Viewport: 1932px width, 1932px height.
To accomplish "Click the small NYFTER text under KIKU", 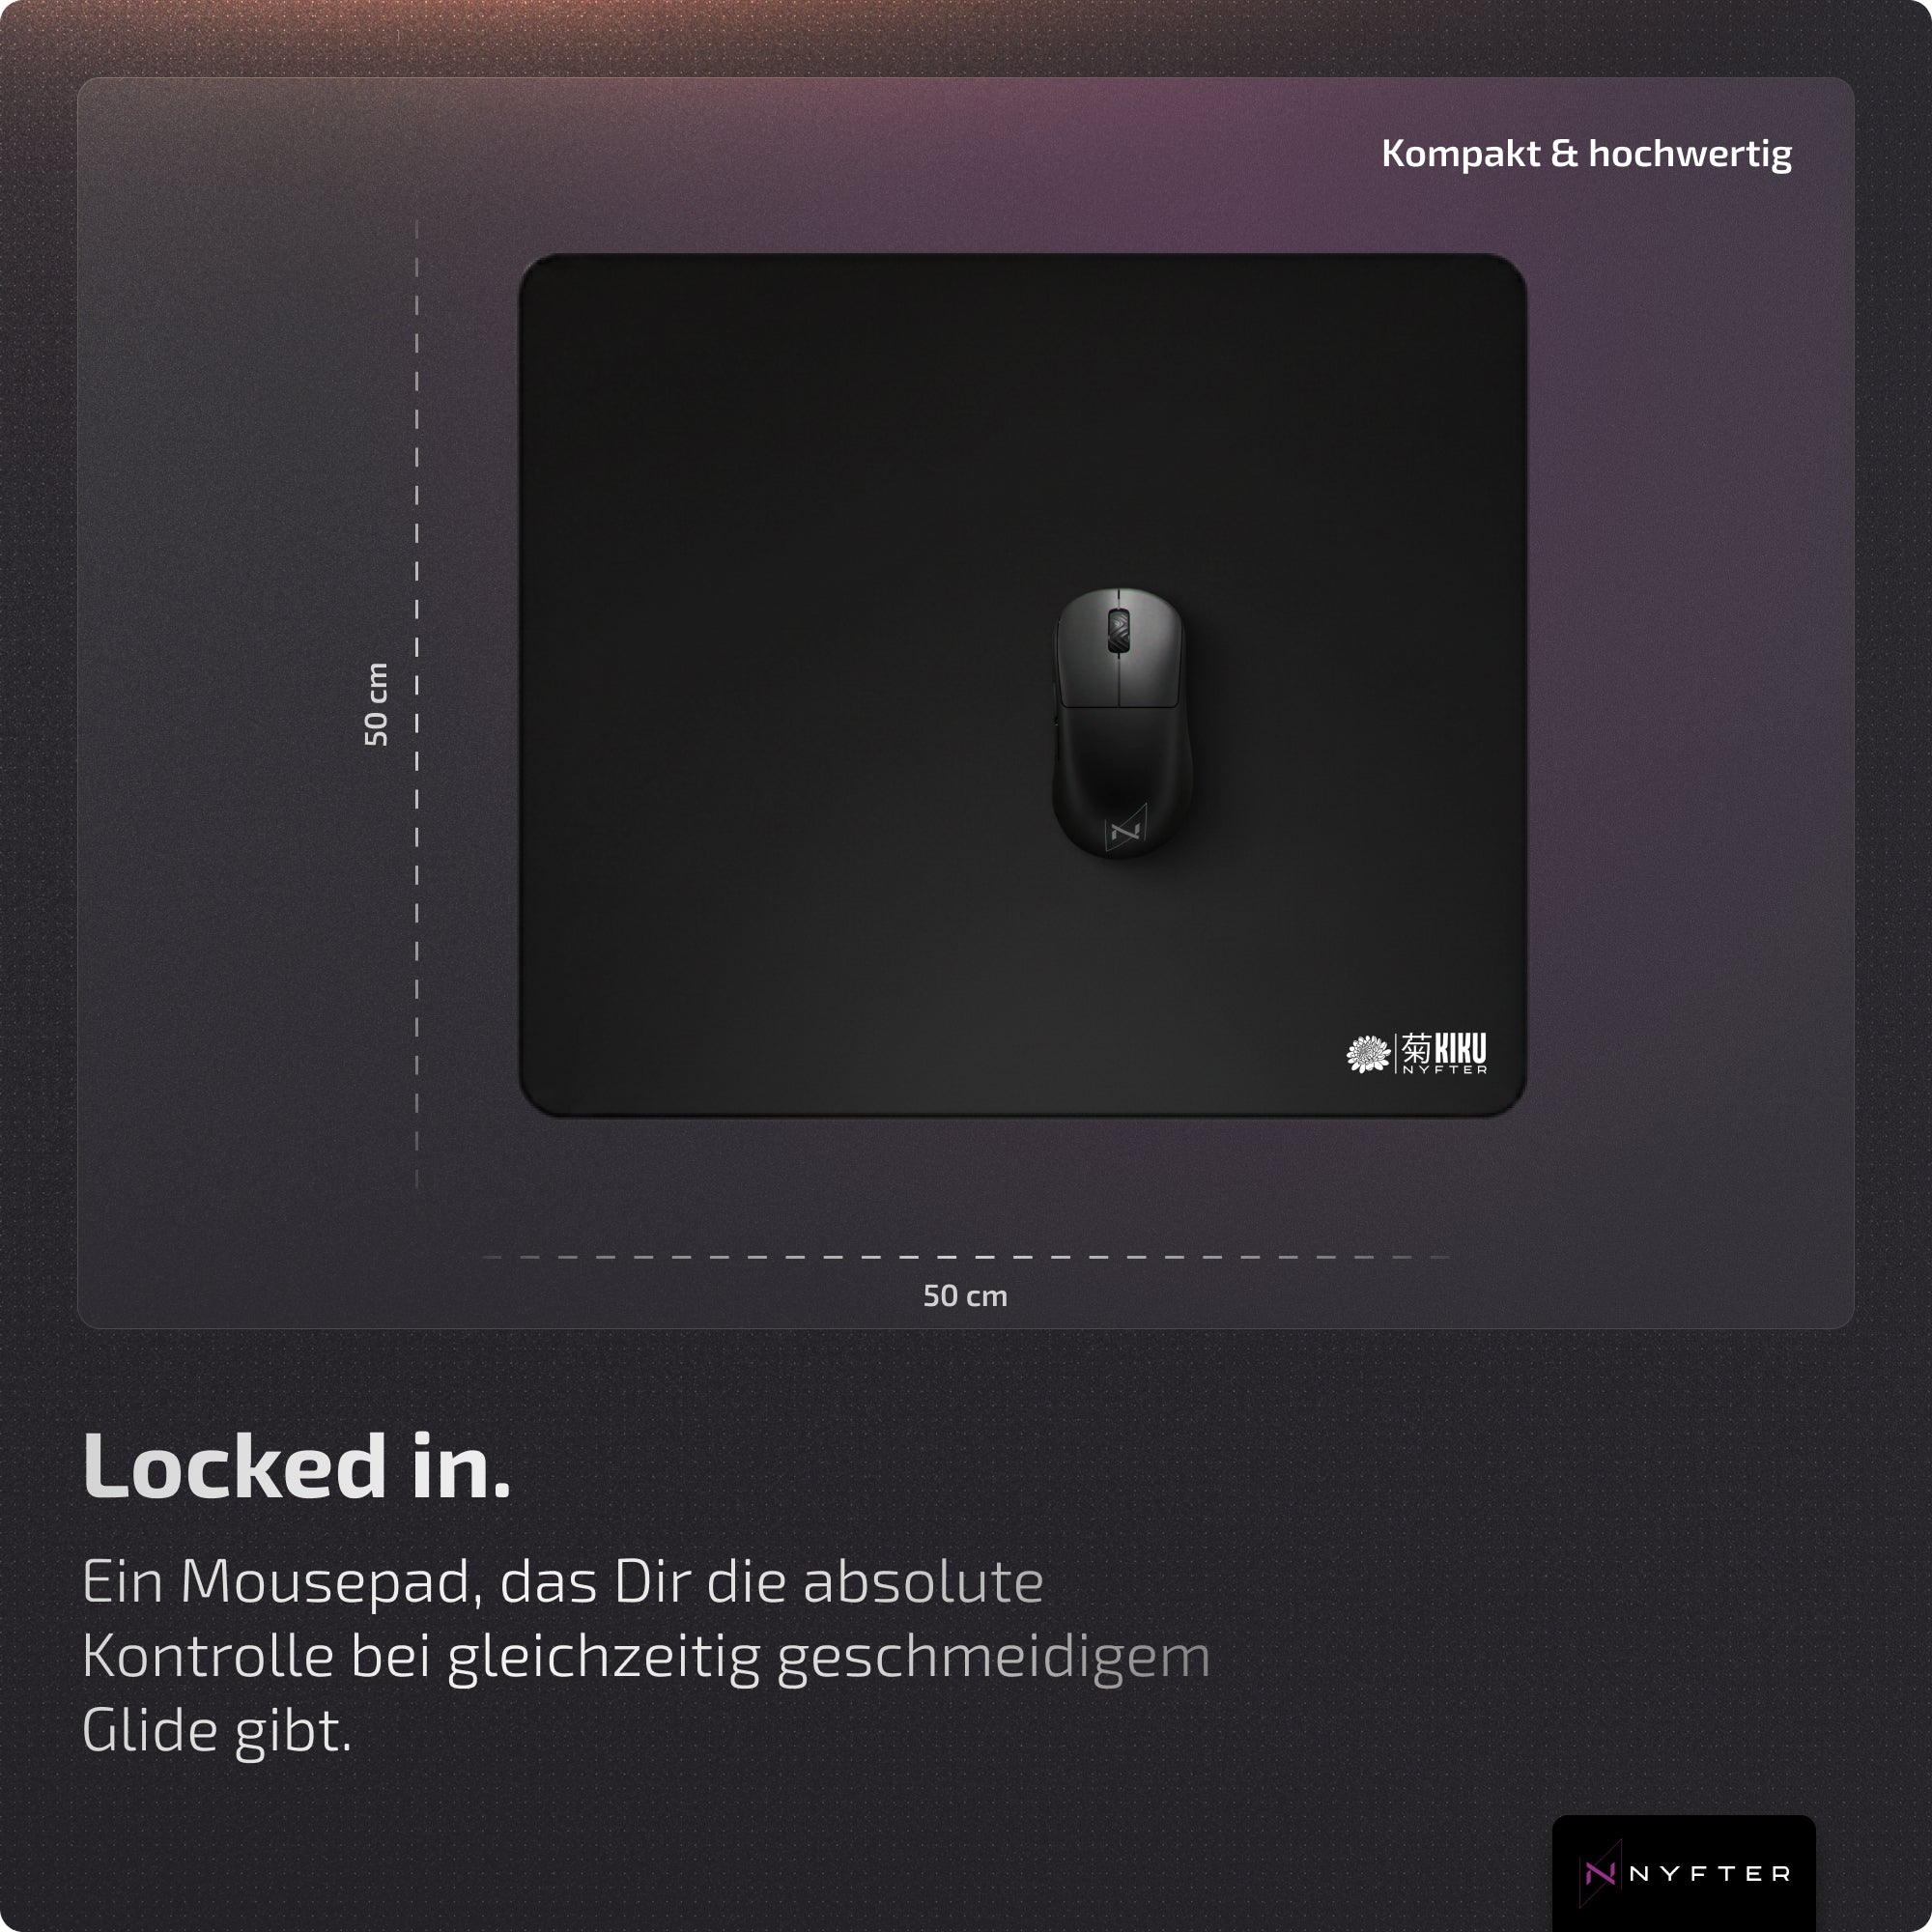I will pyautogui.click(x=1445, y=1070).
